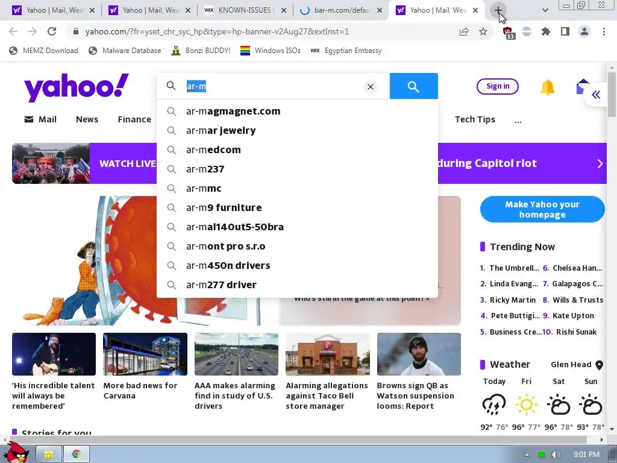Viewport: 617px width, 463px height.
Task: Click the volume speaker tray icon
Action: click(556, 455)
